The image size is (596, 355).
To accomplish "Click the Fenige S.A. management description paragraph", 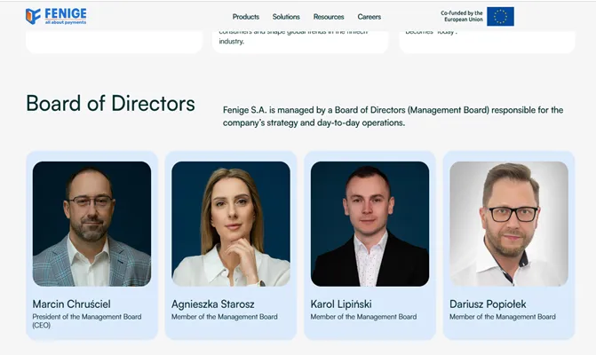I will [393, 116].
